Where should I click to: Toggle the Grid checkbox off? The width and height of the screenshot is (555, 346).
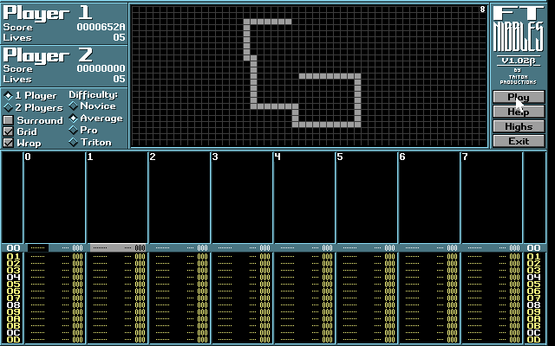point(9,131)
